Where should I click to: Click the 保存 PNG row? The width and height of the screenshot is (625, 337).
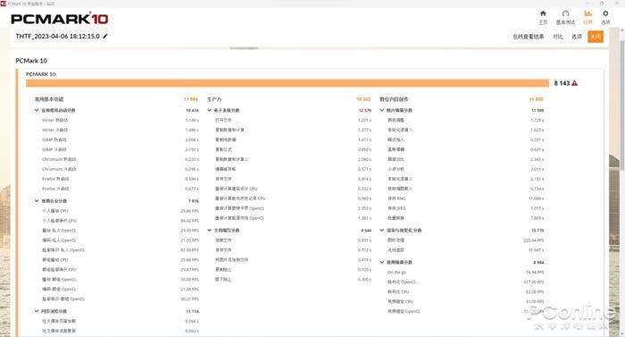(x=465, y=198)
